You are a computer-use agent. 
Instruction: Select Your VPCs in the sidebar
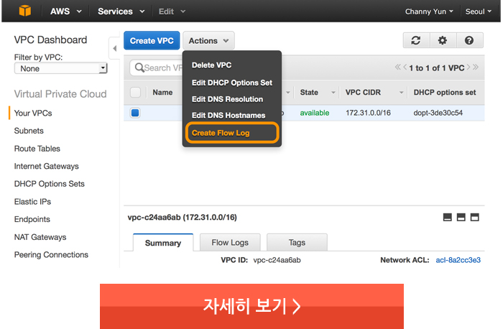click(x=33, y=113)
